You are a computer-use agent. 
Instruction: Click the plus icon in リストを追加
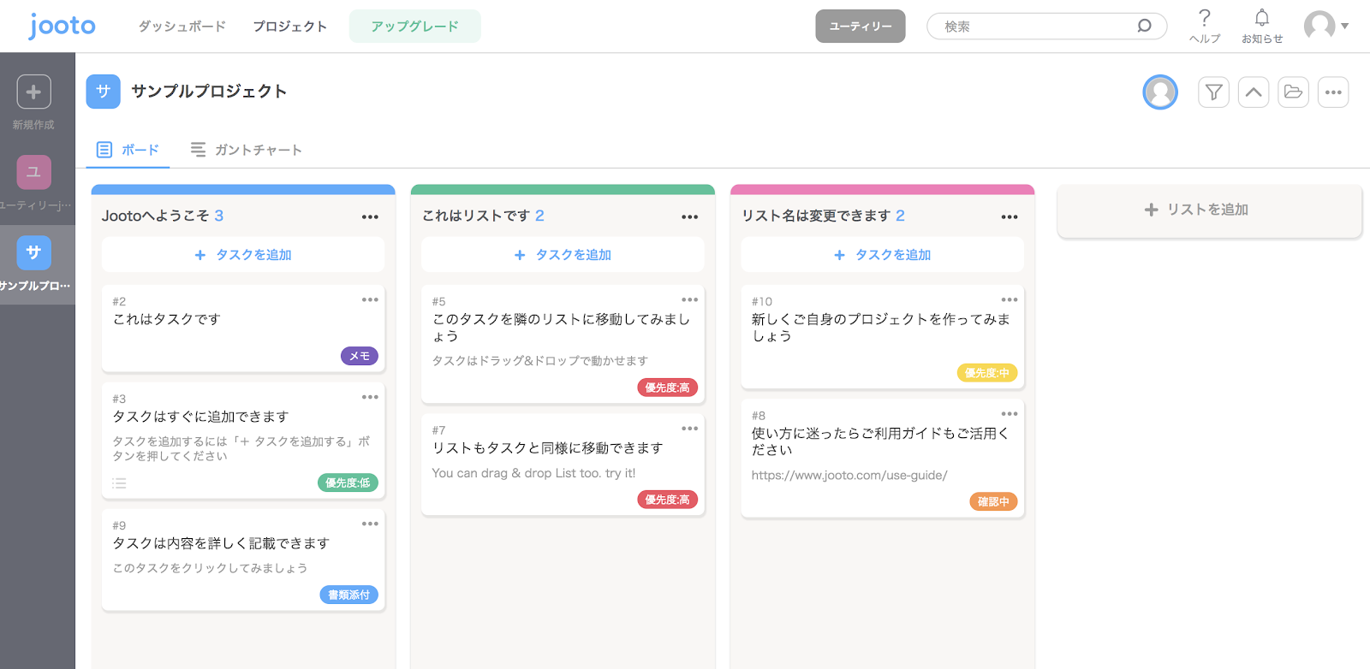1152,210
